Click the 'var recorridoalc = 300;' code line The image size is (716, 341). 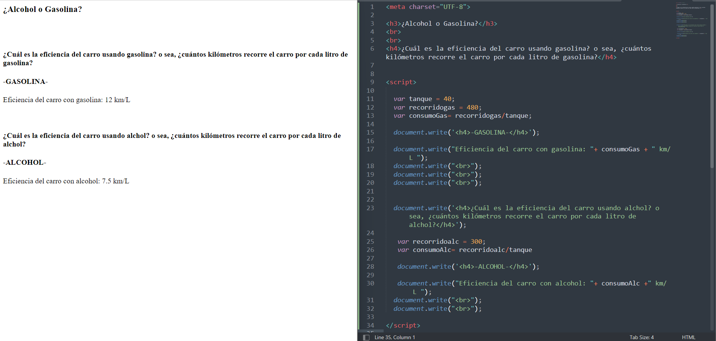pos(441,241)
